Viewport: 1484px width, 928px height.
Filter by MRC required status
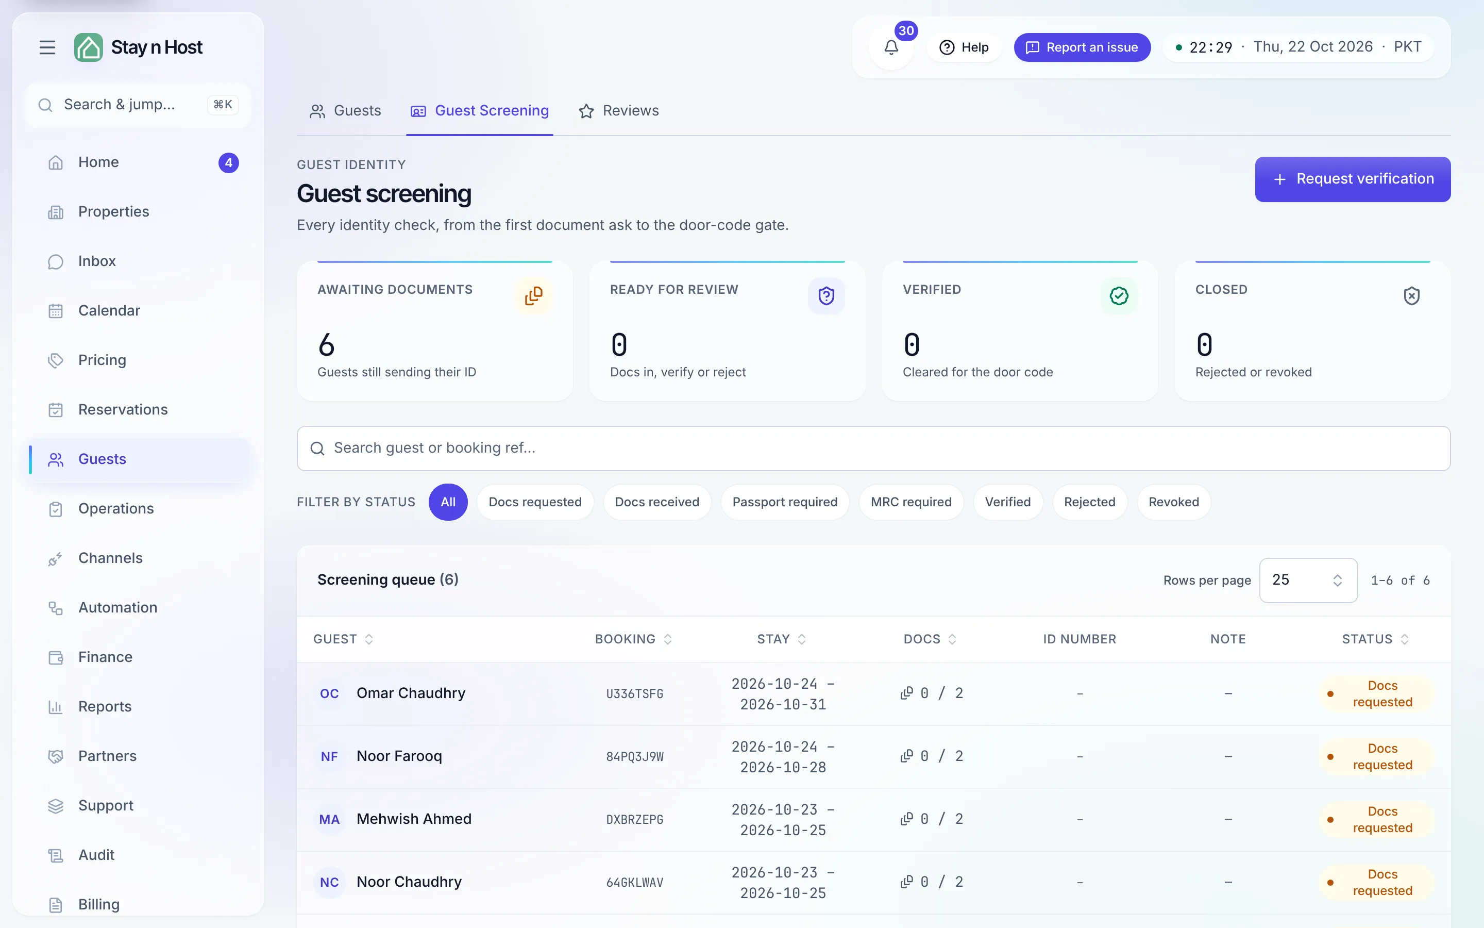point(911,502)
